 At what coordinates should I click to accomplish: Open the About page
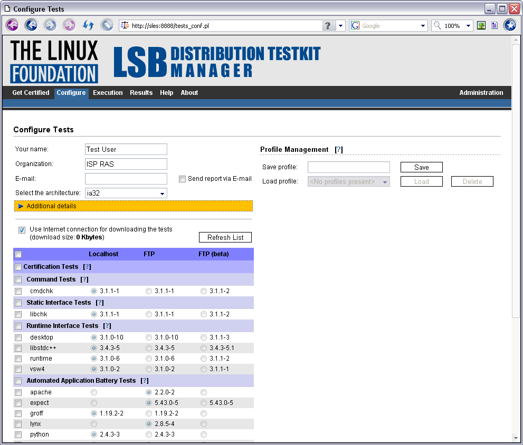[189, 93]
